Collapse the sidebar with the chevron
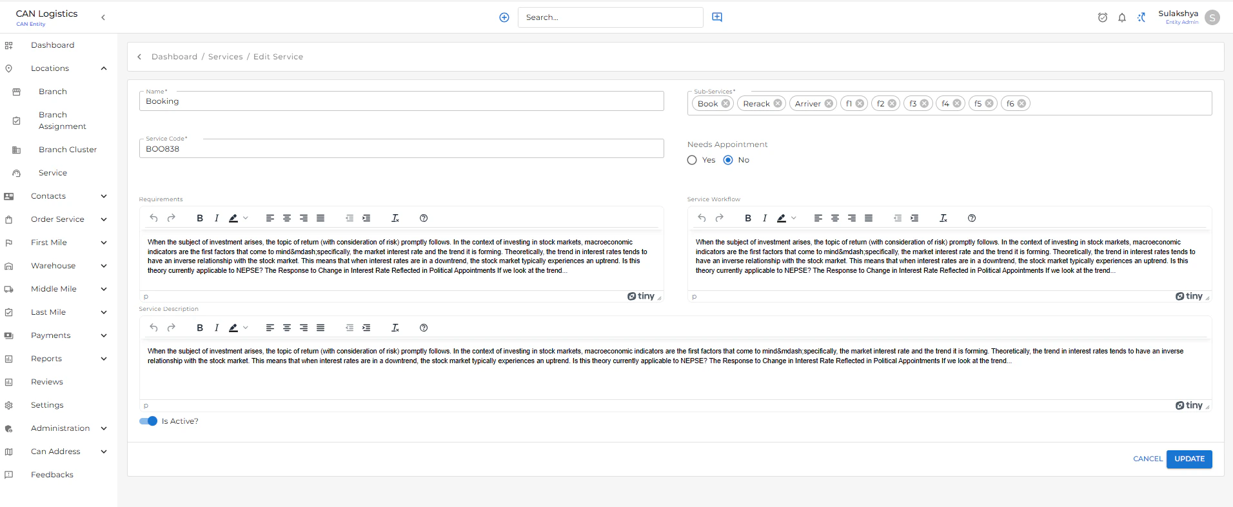Screen dimensions: 1233x507 [x=103, y=17]
